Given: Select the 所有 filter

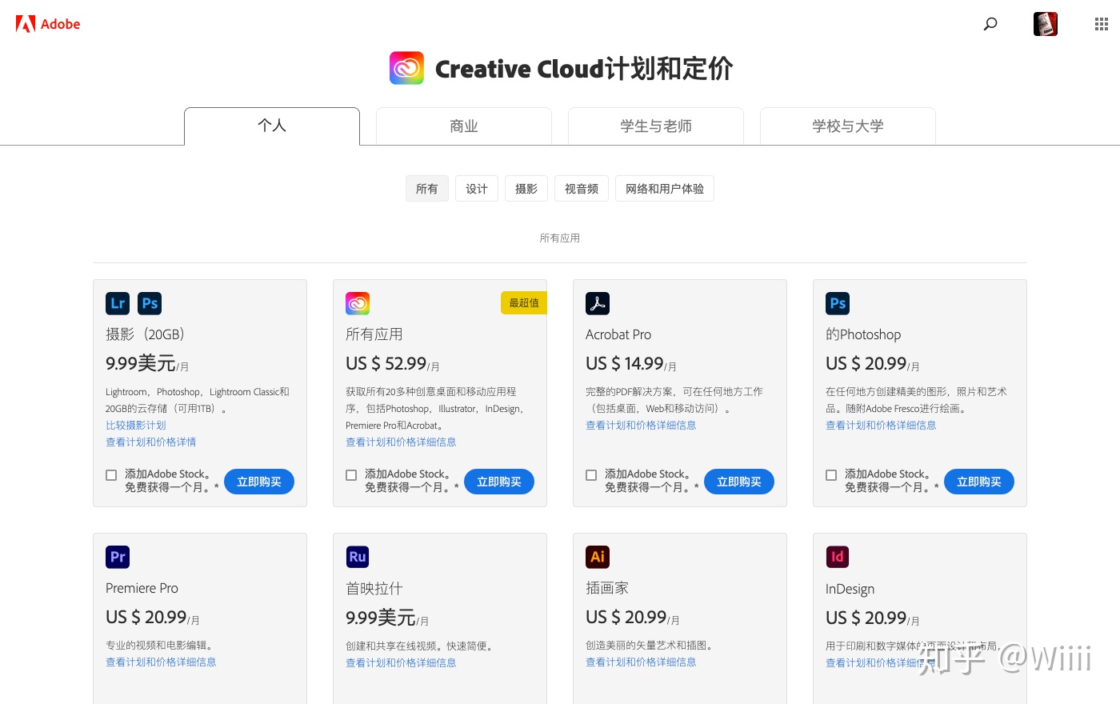Looking at the screenshot, I should (427, 189).
